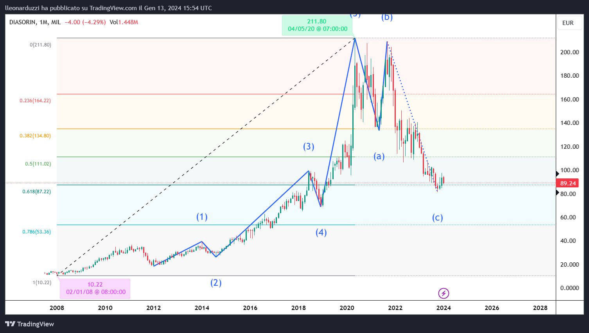Select the 0.236(164.22) Fibonacci level label

point(35,101)
